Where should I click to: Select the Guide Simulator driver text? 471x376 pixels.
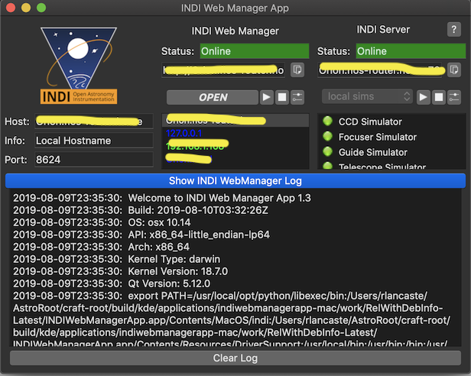tap(373, 152)
